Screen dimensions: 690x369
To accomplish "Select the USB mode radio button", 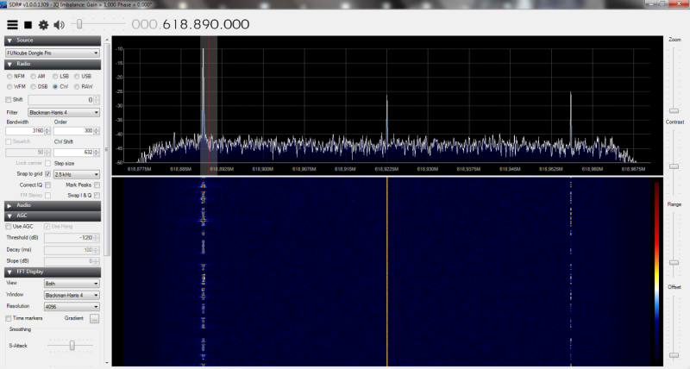I will point(77,77).
